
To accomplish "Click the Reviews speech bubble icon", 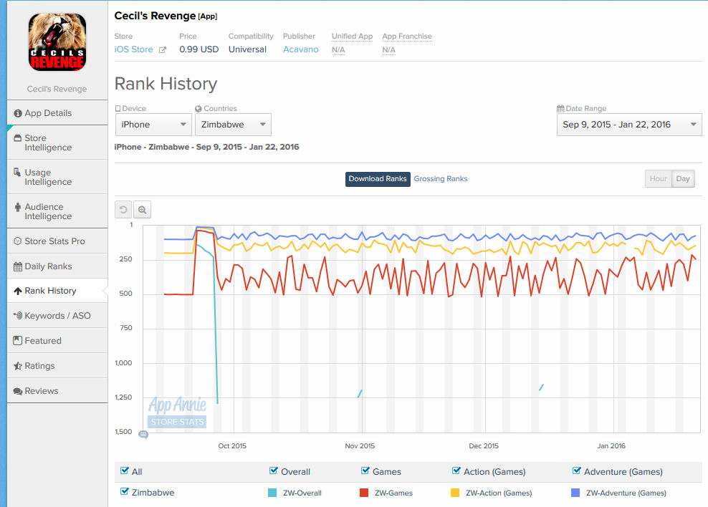I will 18,391.
